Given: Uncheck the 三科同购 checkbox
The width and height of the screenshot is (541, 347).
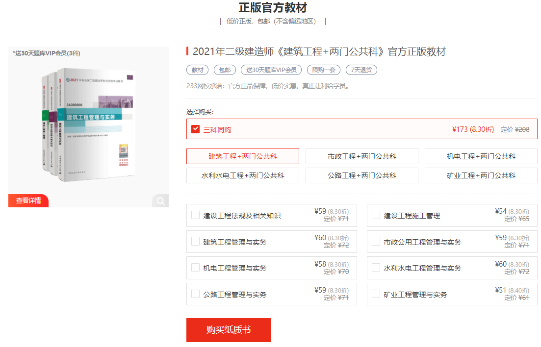Looking at the screenshot, I should [196, 129].
